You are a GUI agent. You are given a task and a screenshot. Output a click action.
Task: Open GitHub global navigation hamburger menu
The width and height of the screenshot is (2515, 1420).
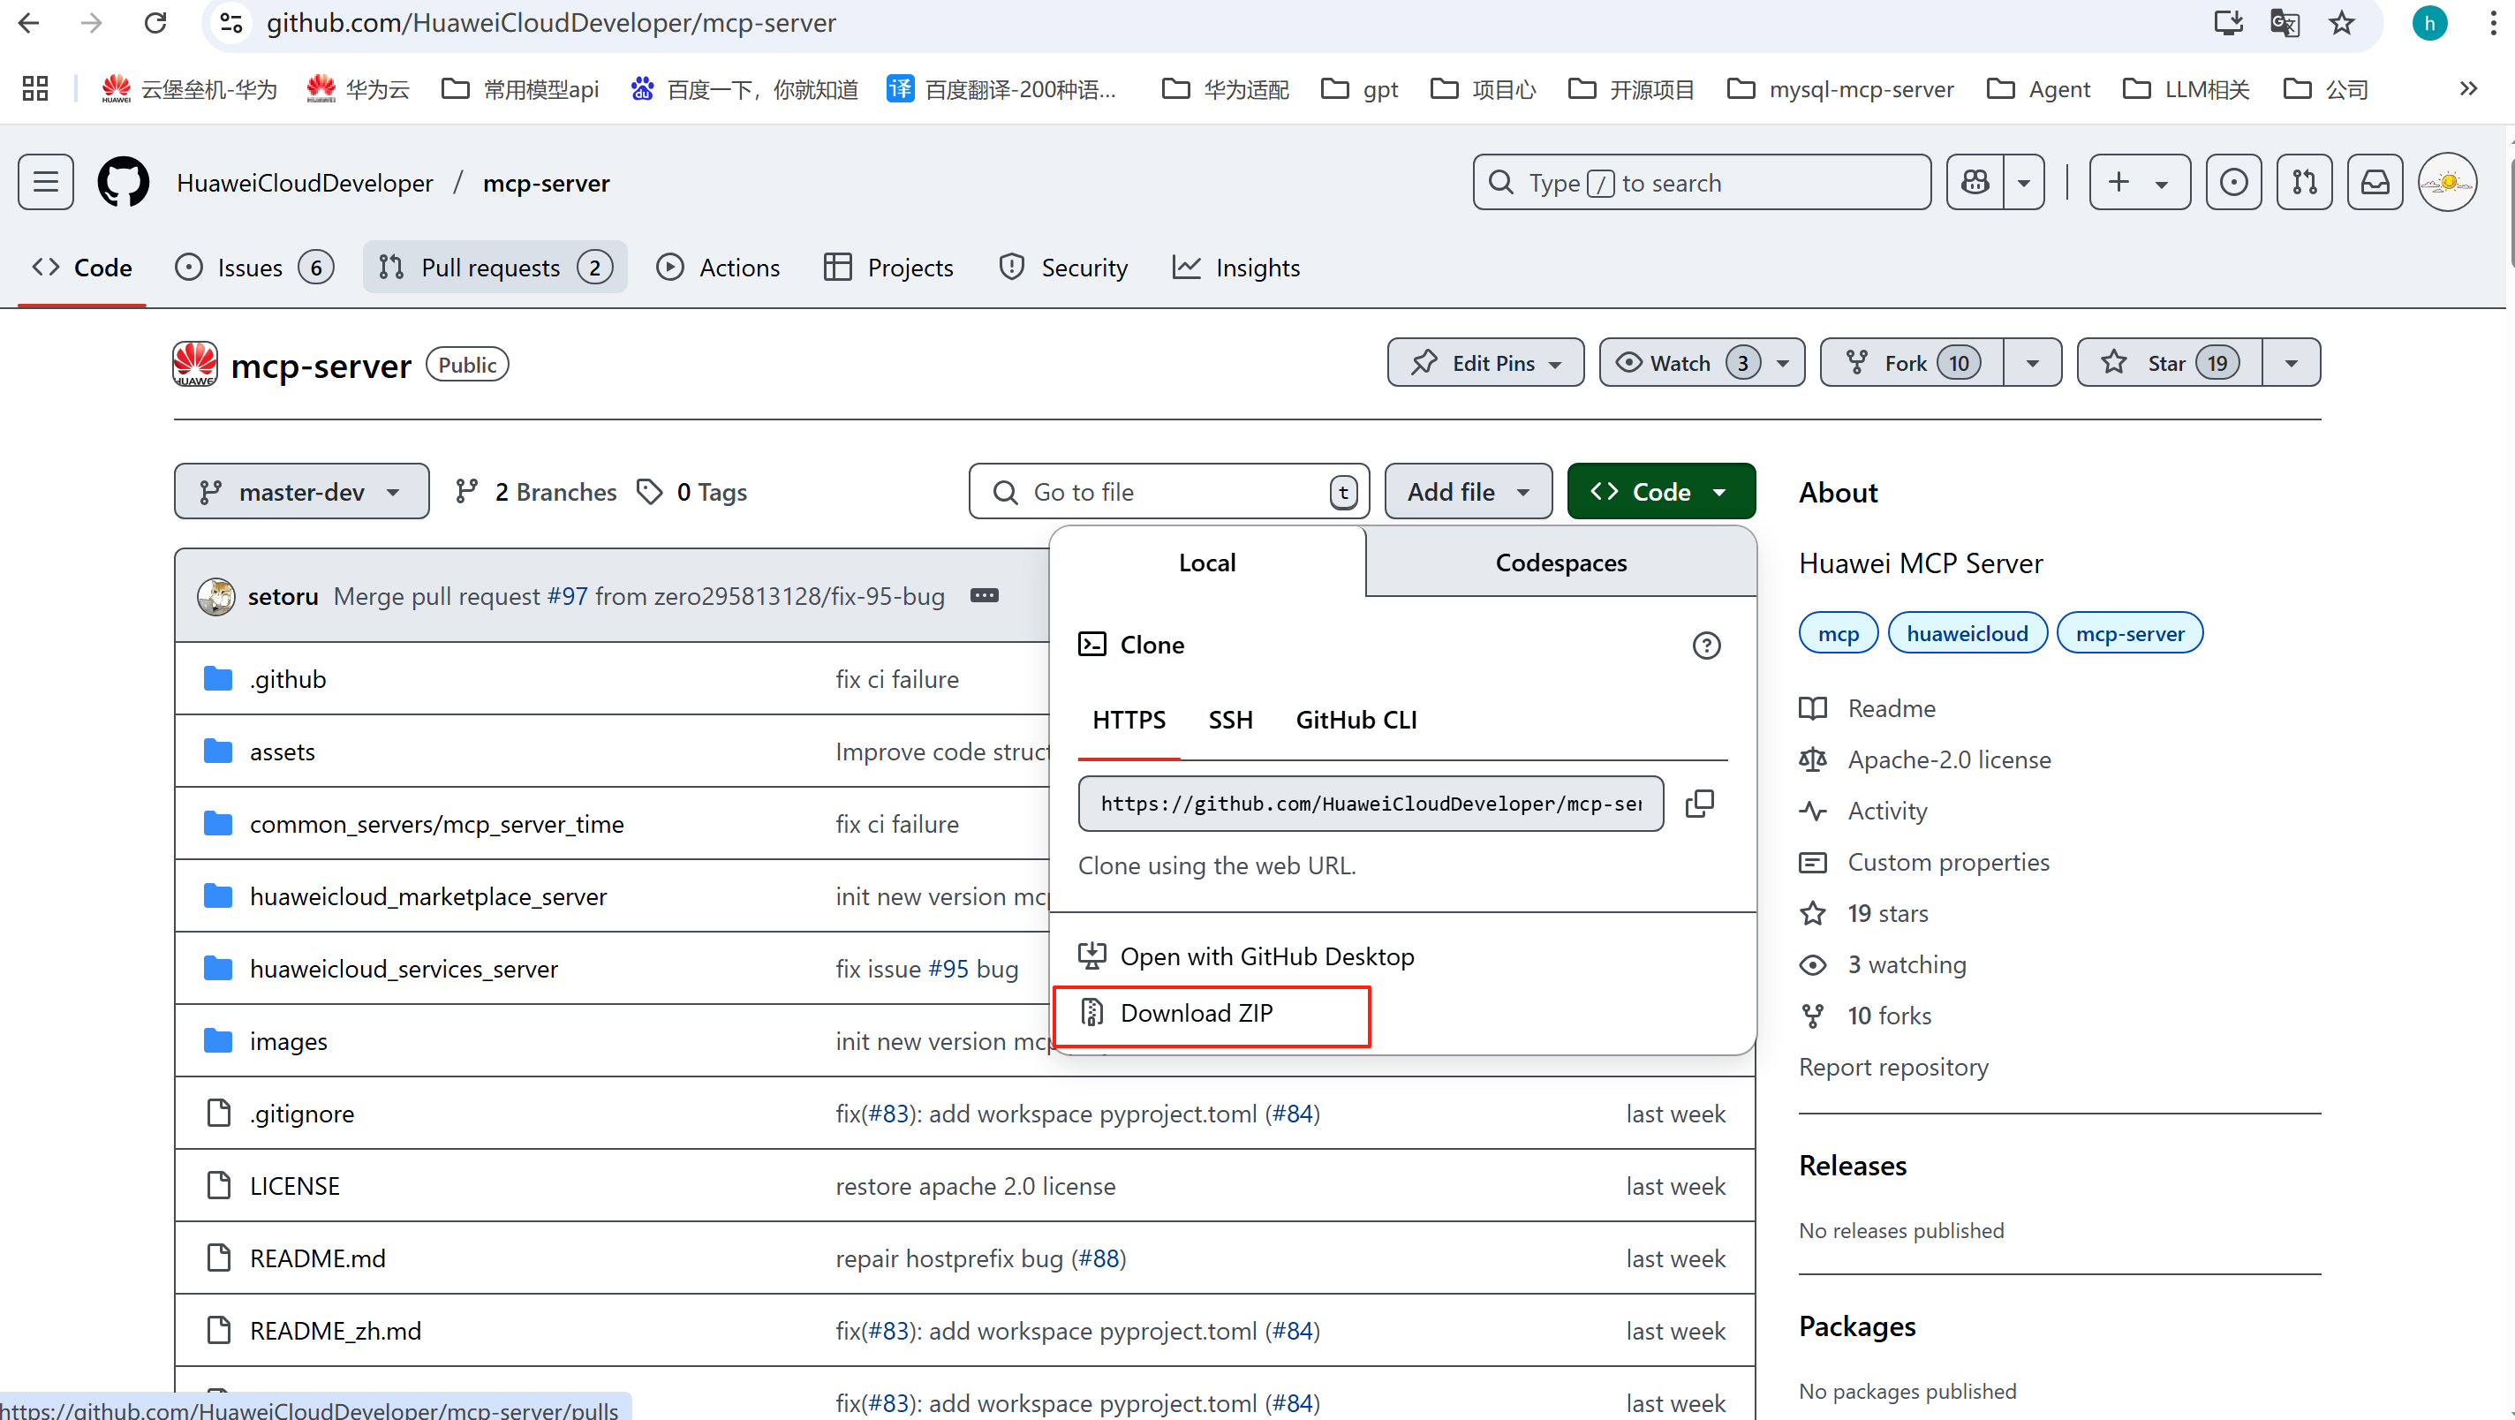[46, 183]
